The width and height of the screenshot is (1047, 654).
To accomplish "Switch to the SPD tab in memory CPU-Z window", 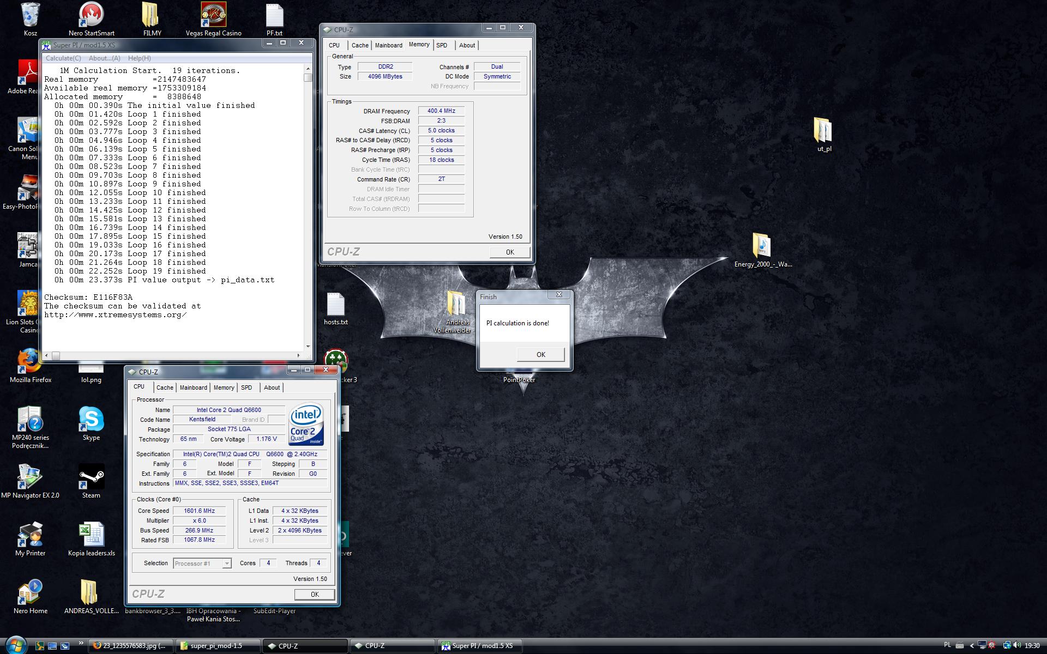I will point(442,45).
